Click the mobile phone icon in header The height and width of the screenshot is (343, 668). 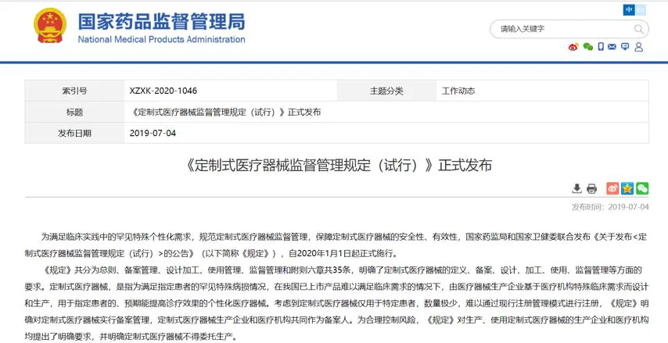(x=601, y=47)
